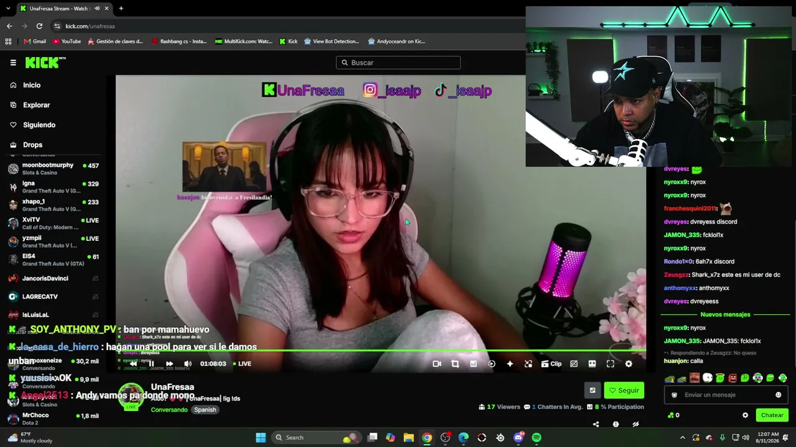Click UnaFresaa's live avatar

[x=131, y=397]
